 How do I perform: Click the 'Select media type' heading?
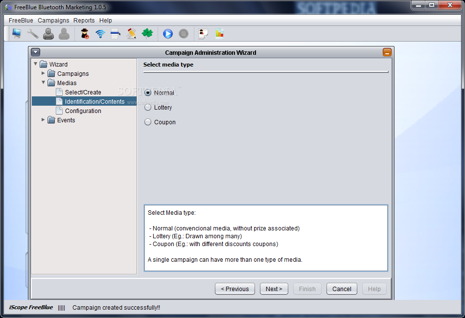[168, 64]
